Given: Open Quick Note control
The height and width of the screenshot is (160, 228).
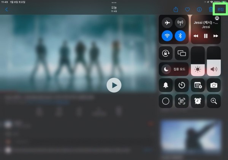Looking at the screenshot, I should (198, 85).
